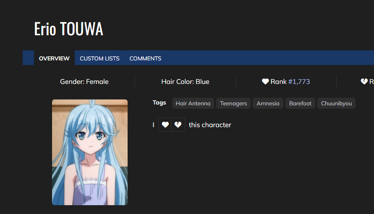
Task: Click the broken heart hate button
Action: coord(178,125)
